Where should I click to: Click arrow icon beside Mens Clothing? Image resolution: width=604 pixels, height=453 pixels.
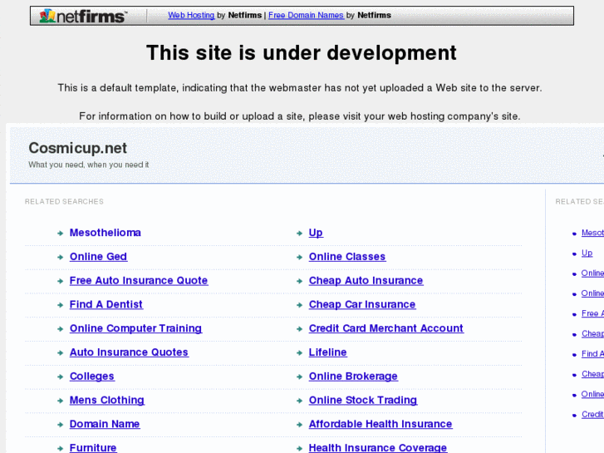click(x=60, y=401)
